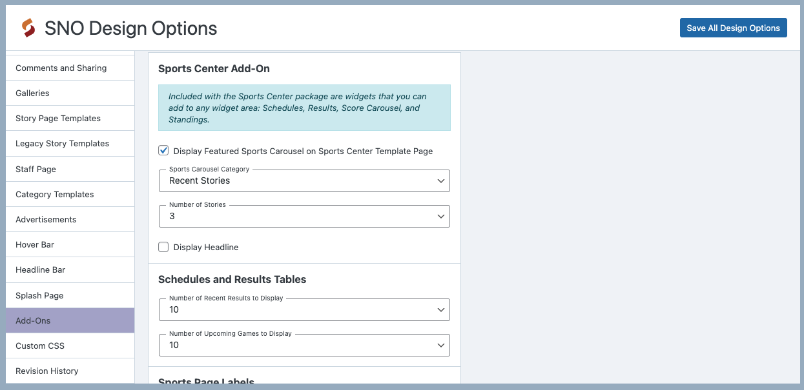Open Custom CSS section
Viewport: 804px width, 390px height.
pyautogui.click(x=70, y=346)
